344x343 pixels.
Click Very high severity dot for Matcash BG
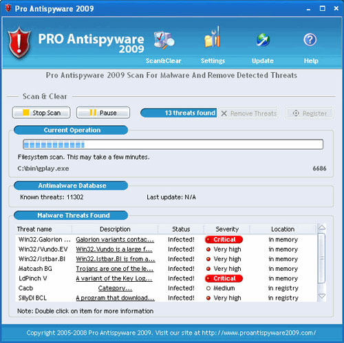pyautogui.click(x=208, y=269)
